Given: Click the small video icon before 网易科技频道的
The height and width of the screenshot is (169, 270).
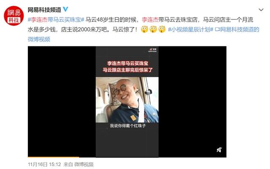Looking at the screenshot, I should pos(217,30).
